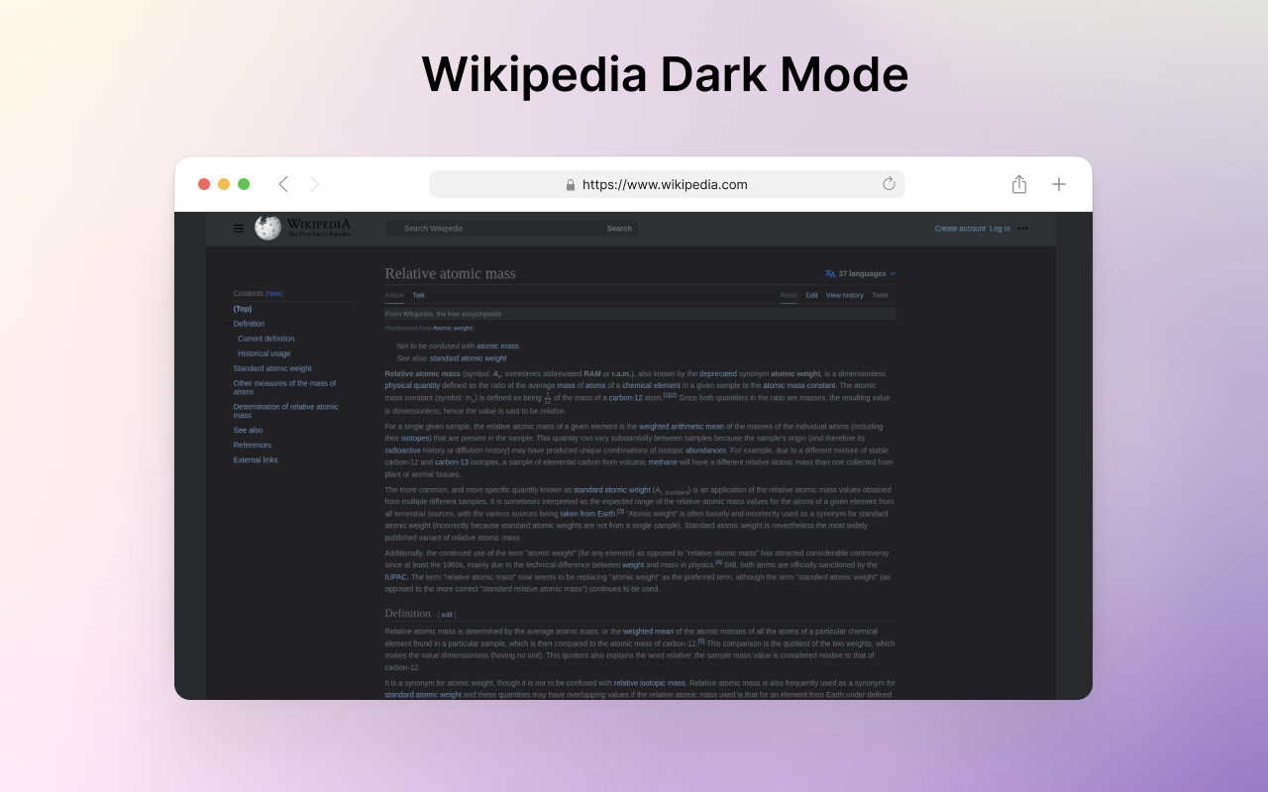Screen dimensions: 1268x792
Task: Click the Create account link
Action: tap(959, 228)
